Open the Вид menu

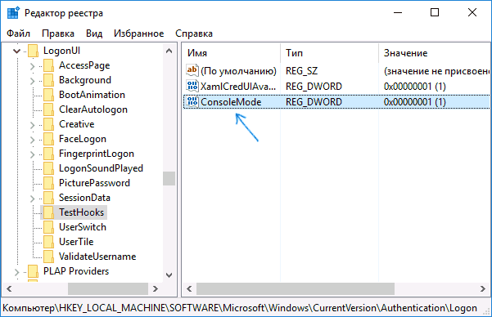click(x=94, y=33)
